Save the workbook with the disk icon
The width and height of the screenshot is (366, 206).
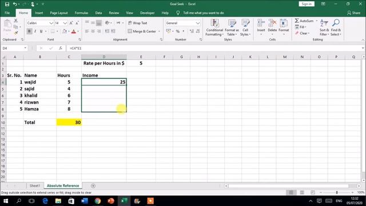pos(7,4)
